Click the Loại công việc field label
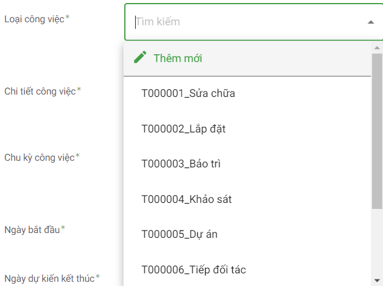This screenshot has height=286, width=383. tap(34, 19)
